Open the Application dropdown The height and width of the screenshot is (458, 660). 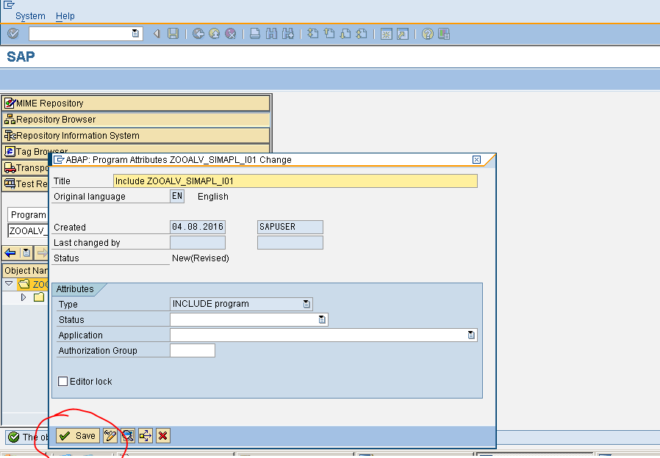[471, 335]
